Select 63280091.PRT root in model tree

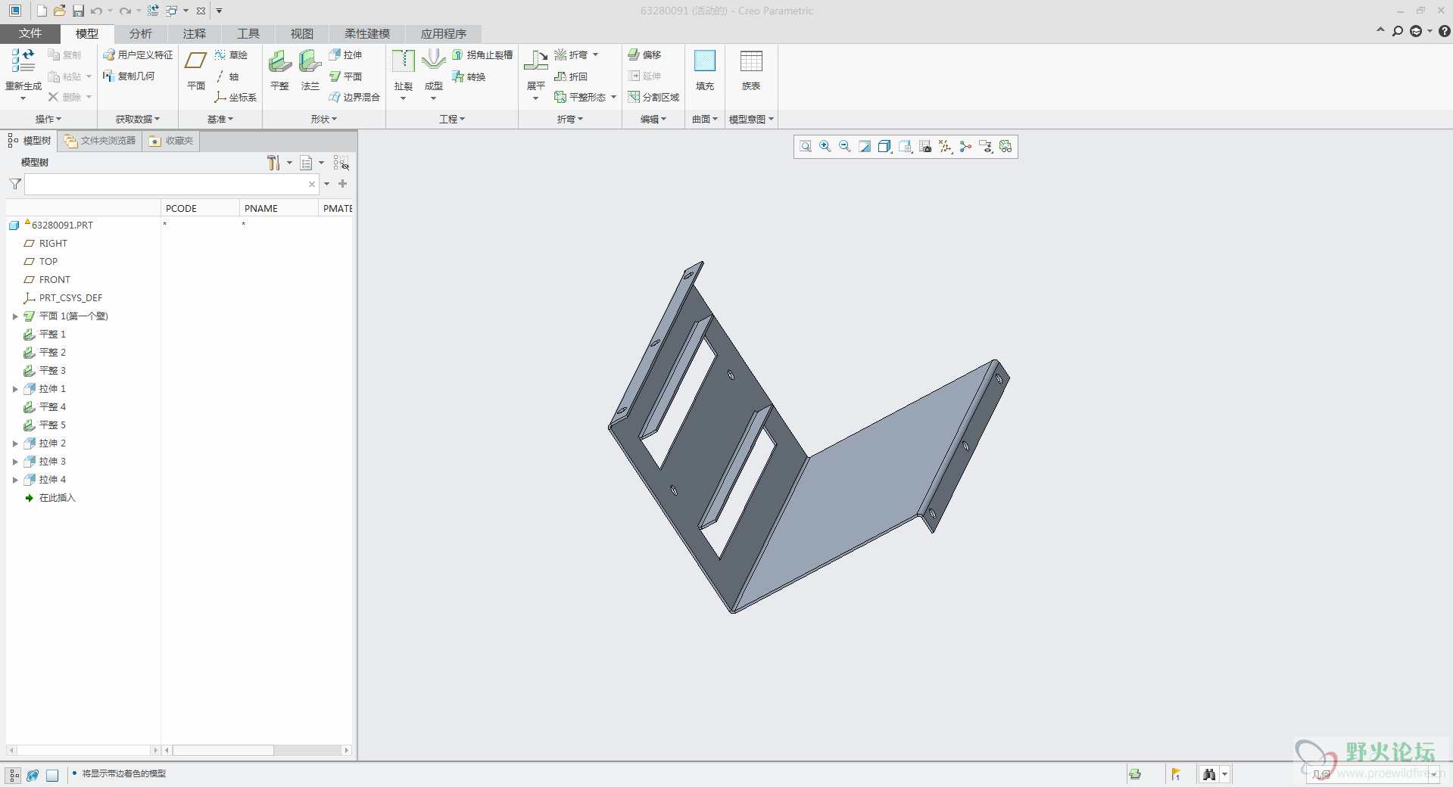coord(61,226)
